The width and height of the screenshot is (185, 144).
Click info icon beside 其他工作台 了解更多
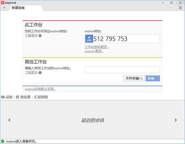coord(40,73)
